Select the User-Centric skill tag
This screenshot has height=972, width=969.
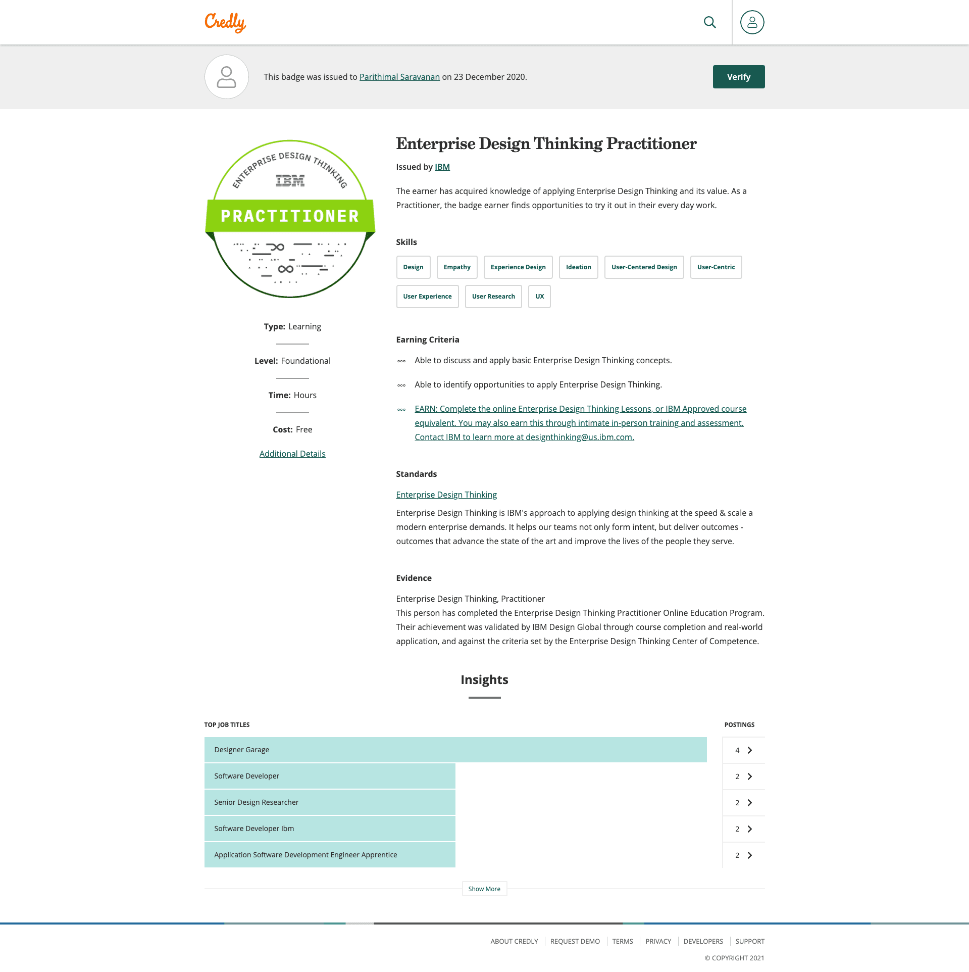(716, 267)
